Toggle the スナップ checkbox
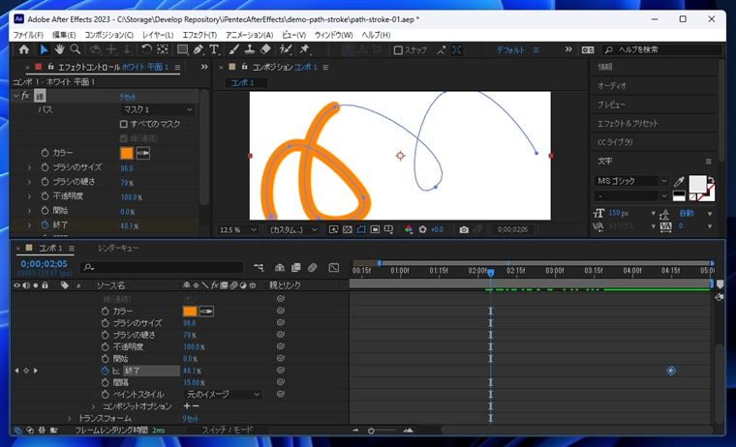736x447 pixels. click(x=399, y=50)
